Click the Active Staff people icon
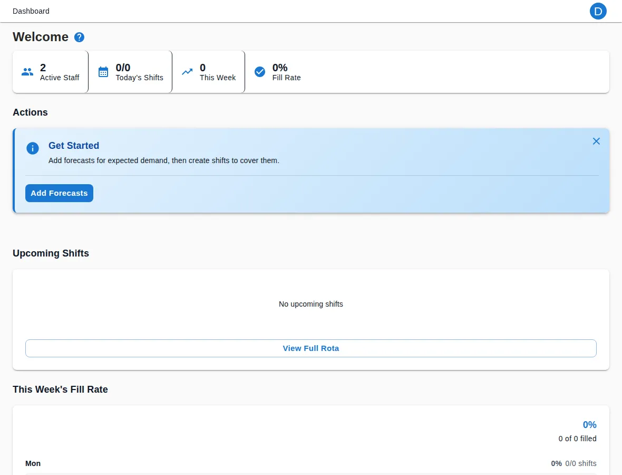This screenshot has width=622, height=475. 27,72
